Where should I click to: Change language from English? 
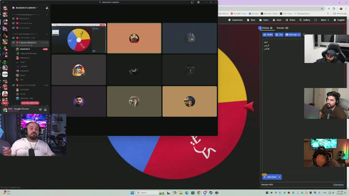click(339, 20)
